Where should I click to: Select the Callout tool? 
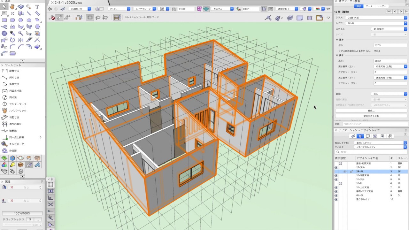tap(4, 13)
